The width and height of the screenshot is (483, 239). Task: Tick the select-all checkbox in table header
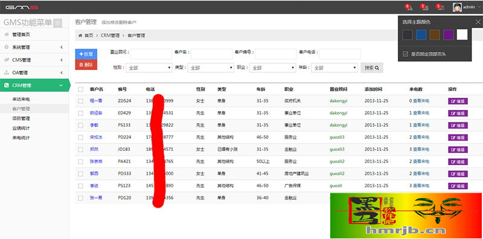(x=81, y=89)
